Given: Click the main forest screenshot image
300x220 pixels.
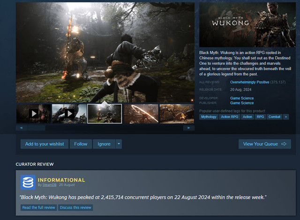Looking at the screenshot, I should point(105,52).
